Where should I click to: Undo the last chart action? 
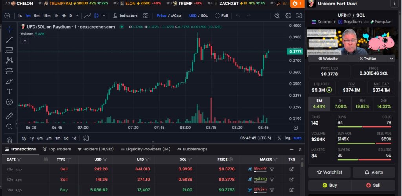[238, 16]
